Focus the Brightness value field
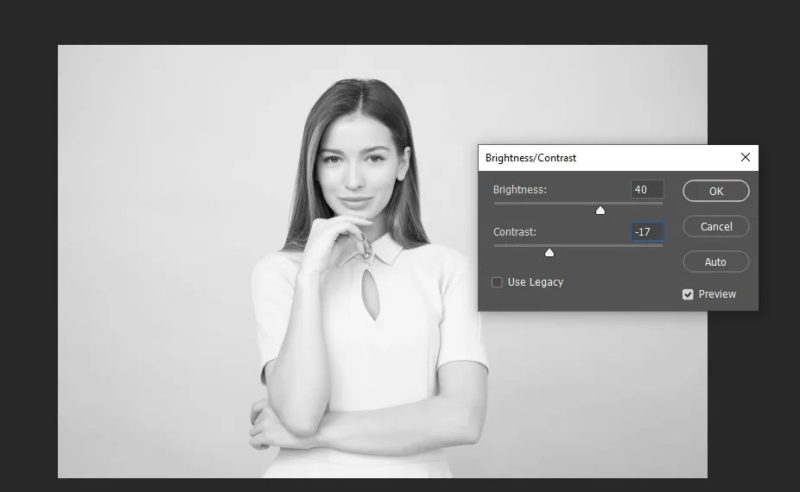 coord(647,190)
